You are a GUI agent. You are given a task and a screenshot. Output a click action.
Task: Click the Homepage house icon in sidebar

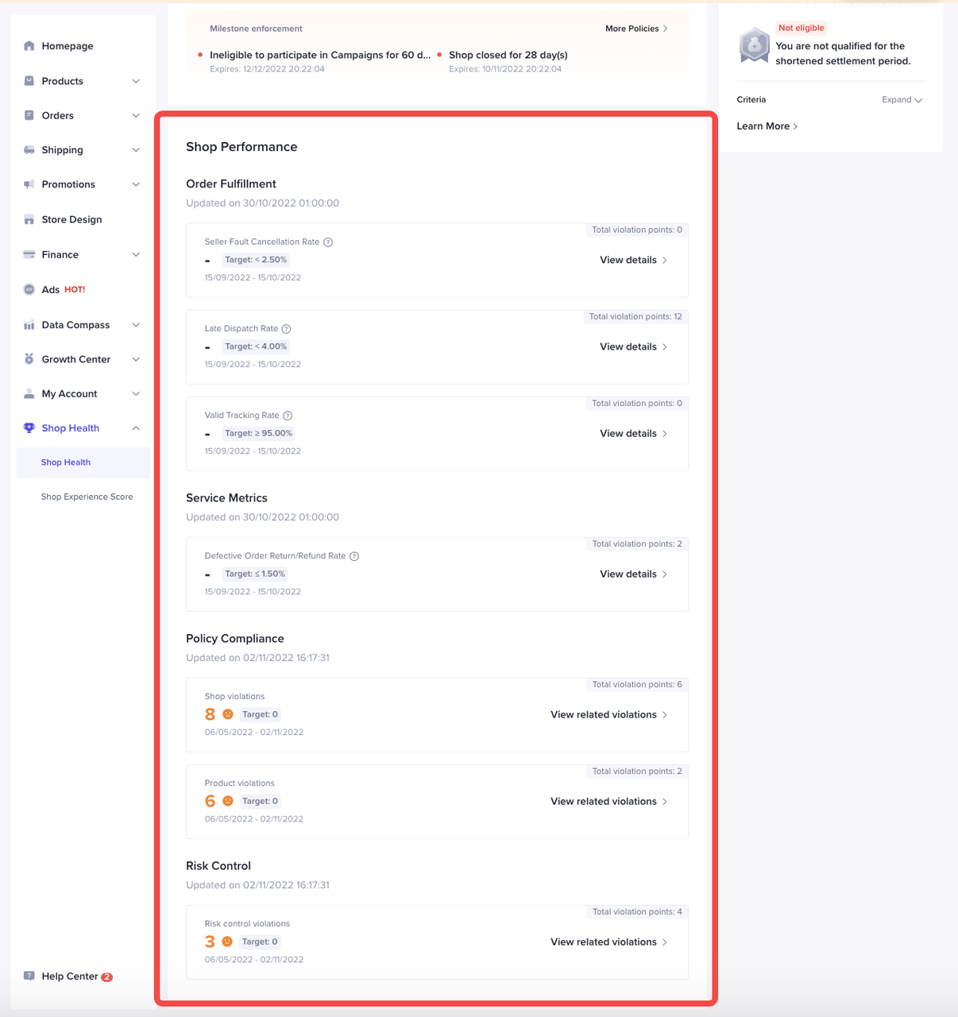coord(29,46)
